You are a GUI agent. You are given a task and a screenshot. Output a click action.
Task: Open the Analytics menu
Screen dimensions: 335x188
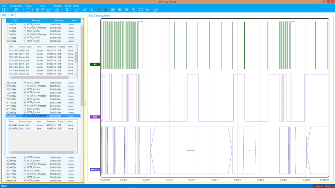click(58, 6)
